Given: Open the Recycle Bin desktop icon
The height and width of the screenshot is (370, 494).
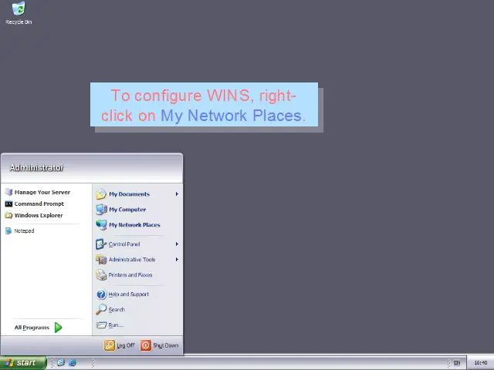Looking at the screenshot, I should (19, 13).
